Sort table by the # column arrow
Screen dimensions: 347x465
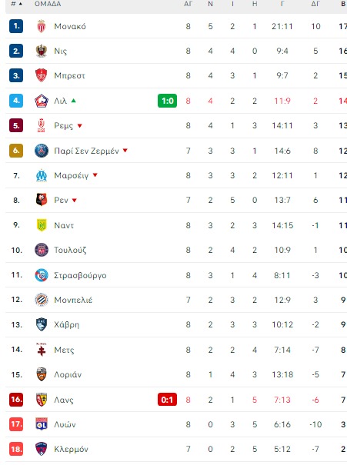pyautogui.click(x=20, y=4)
